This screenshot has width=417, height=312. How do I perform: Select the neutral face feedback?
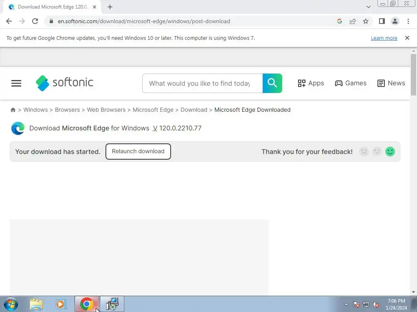[377, 152]
